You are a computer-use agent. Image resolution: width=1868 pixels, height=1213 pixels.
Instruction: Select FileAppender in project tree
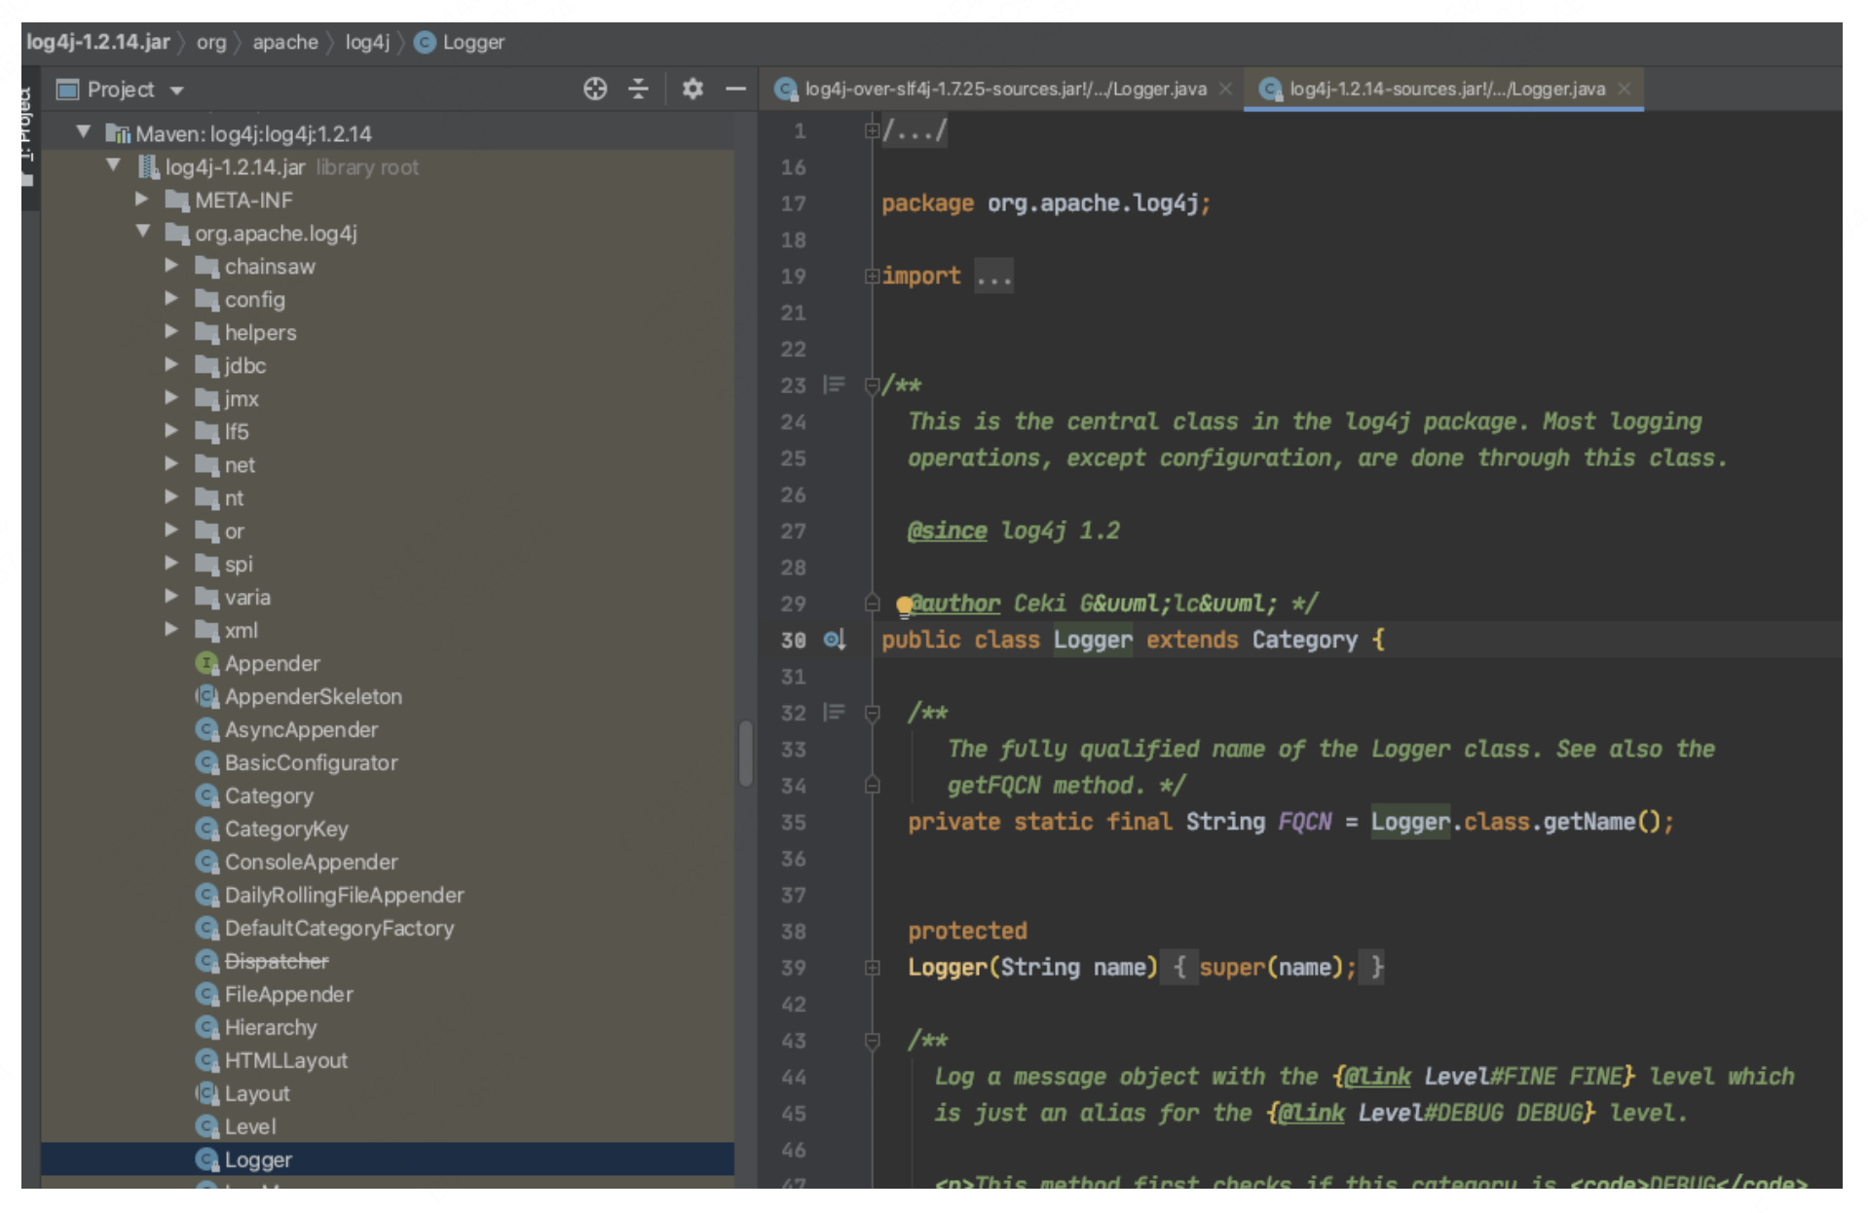pos(288,994)
